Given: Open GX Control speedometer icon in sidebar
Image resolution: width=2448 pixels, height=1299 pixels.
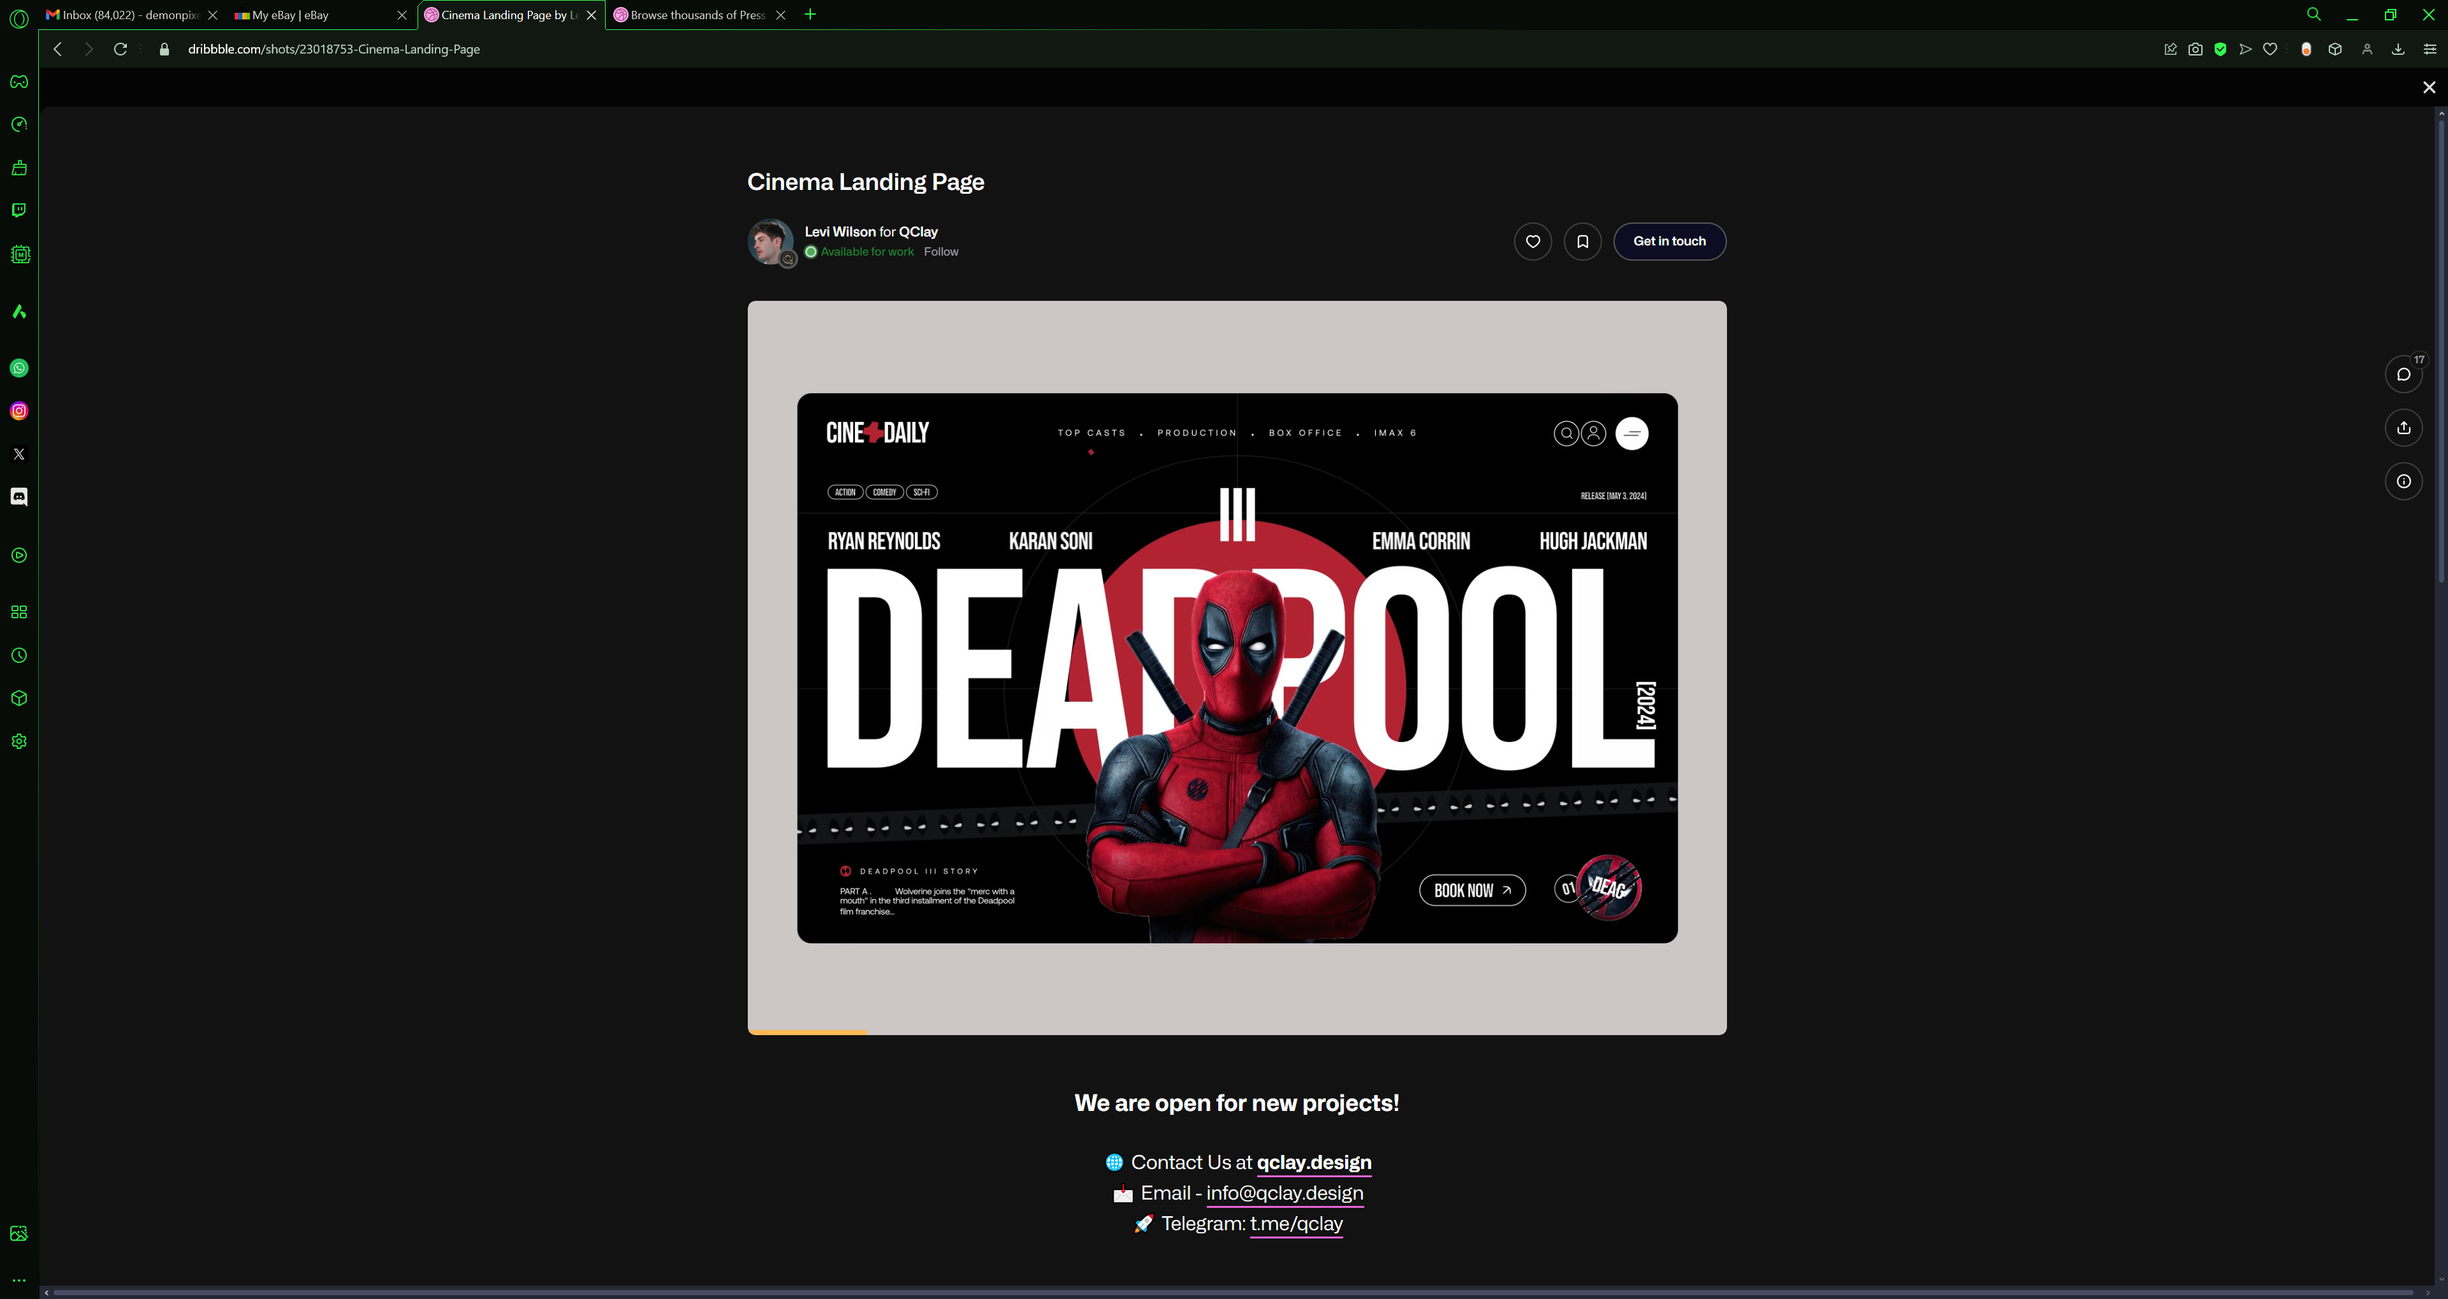Looking at the screenshot, I should pyautogui.click(x=19, y=124).
